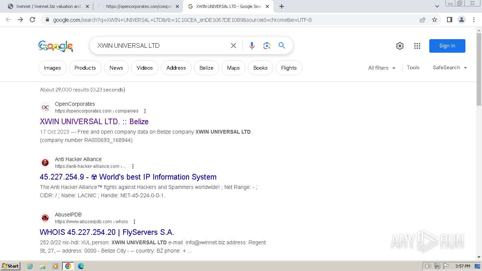The image size is (482, 271).
Task: Open Chrome from the taskbar
Action: 68,266
